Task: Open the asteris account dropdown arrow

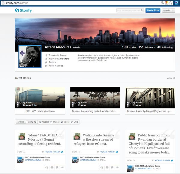Action: (x=173, y=10)
